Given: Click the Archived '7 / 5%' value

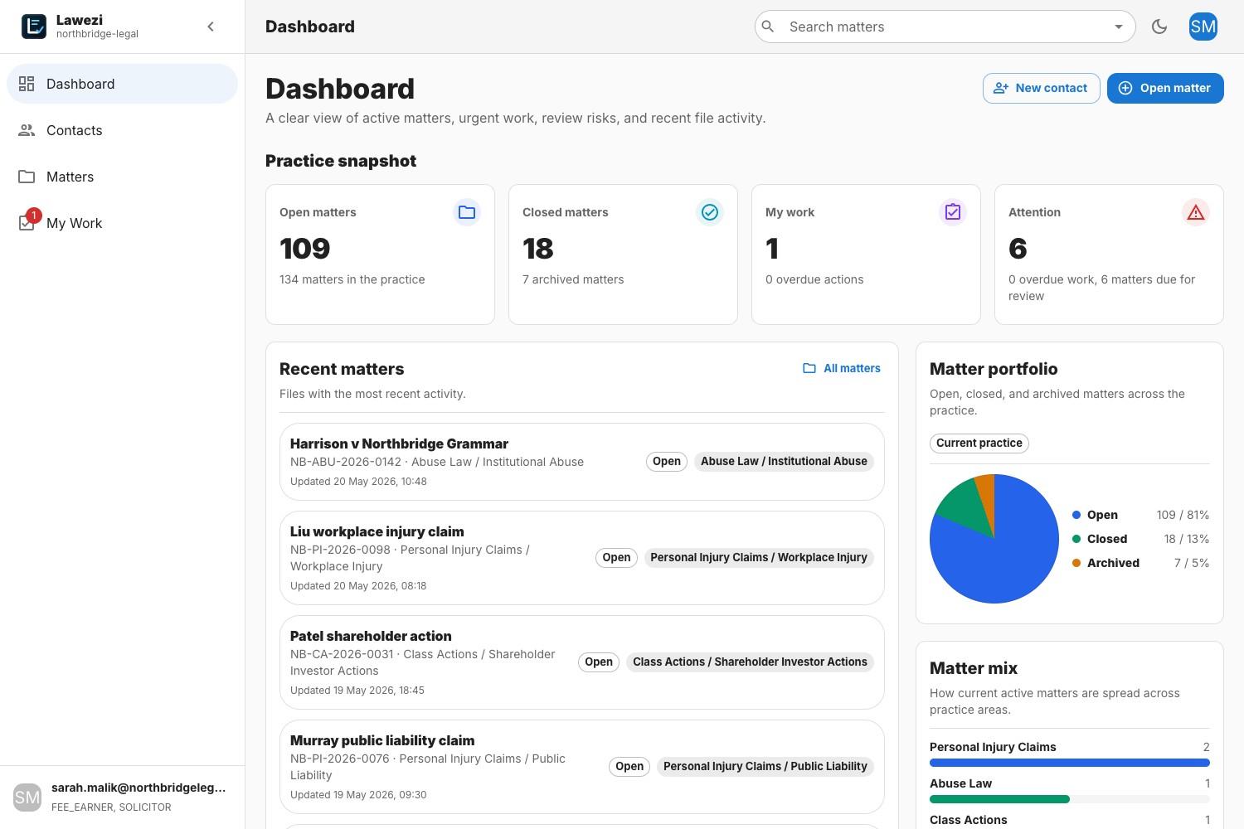Looking at the screenshot, I should click(1192, 563).
